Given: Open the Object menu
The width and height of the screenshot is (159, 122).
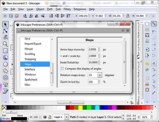Looking at the screenshot, I should [x=40, y=9].
